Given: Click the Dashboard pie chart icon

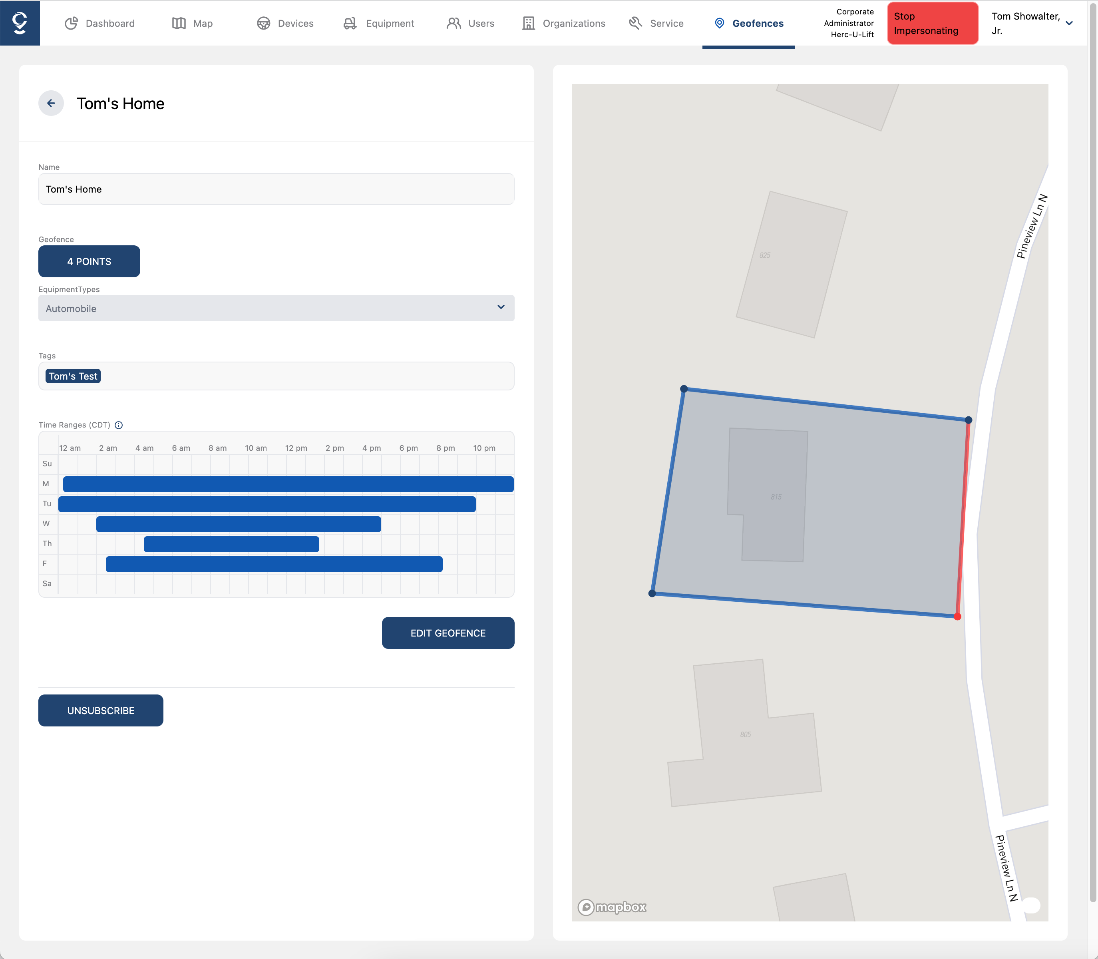Looking at the screenshot, I should point(71,23).
